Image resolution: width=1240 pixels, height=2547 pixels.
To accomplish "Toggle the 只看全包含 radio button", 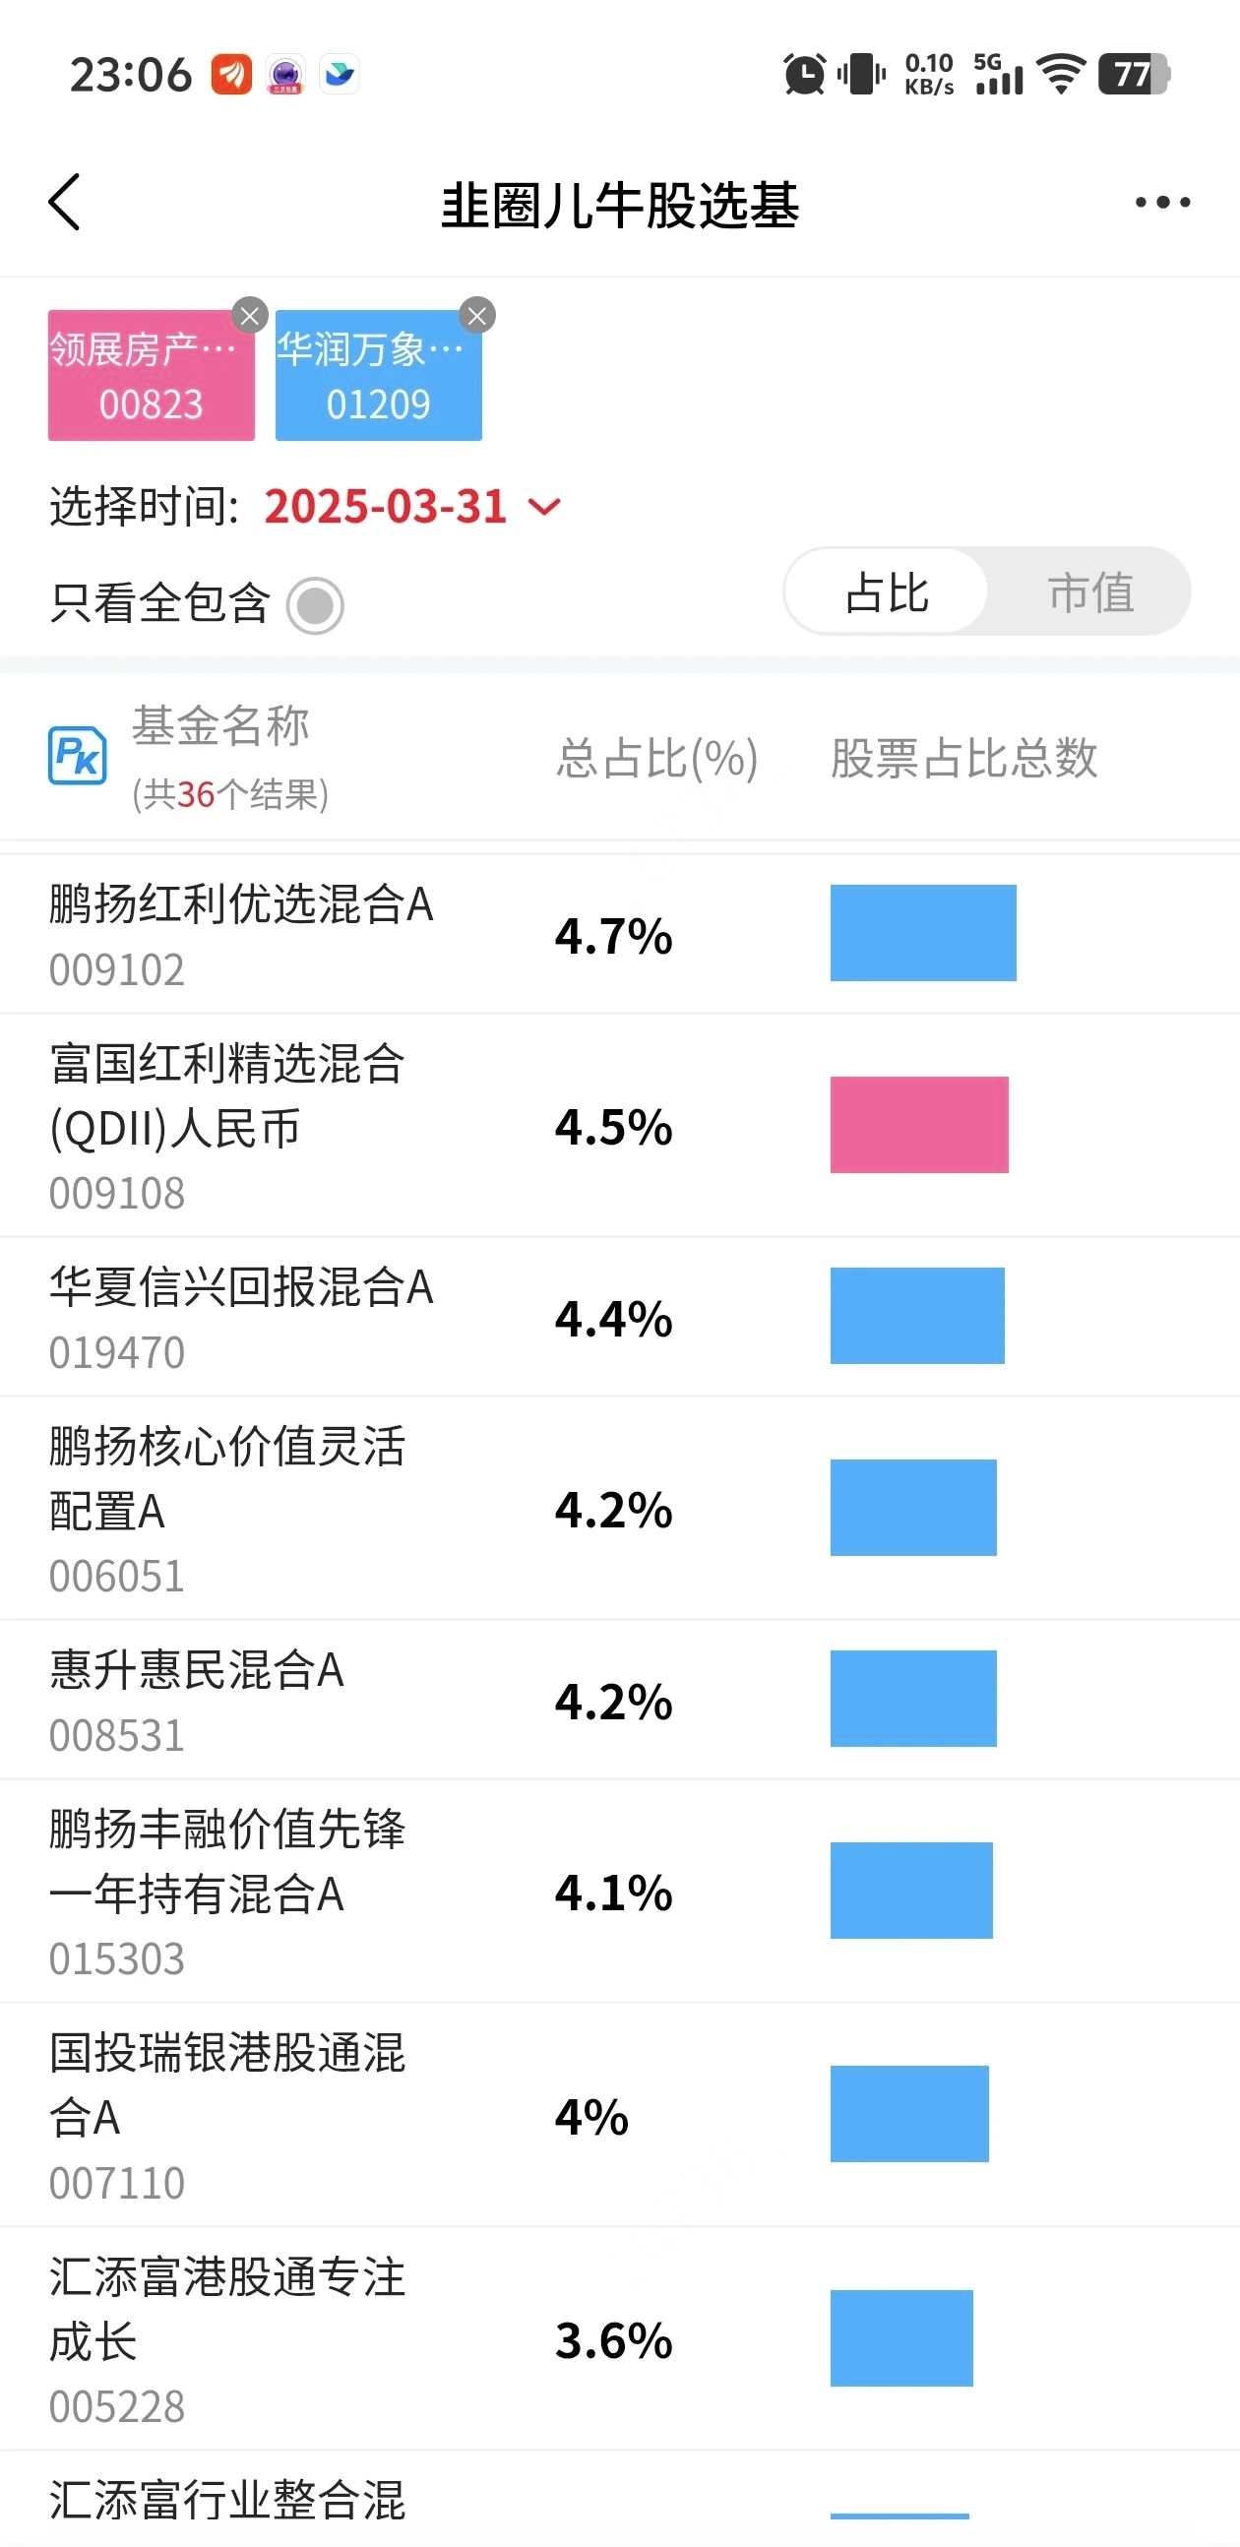I will pos(316,605).
